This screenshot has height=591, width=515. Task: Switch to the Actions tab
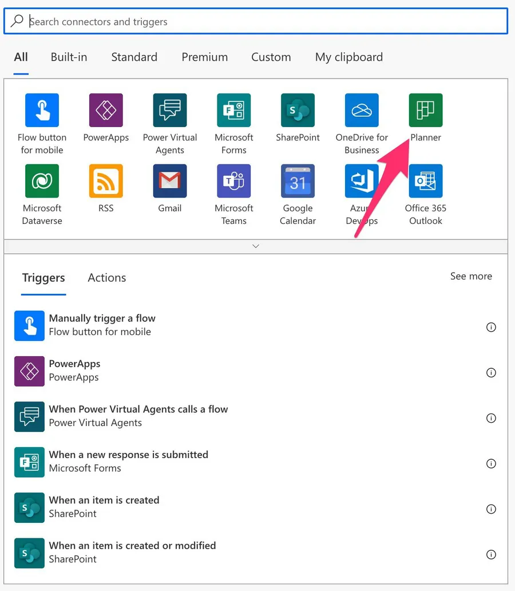[106, 278]
